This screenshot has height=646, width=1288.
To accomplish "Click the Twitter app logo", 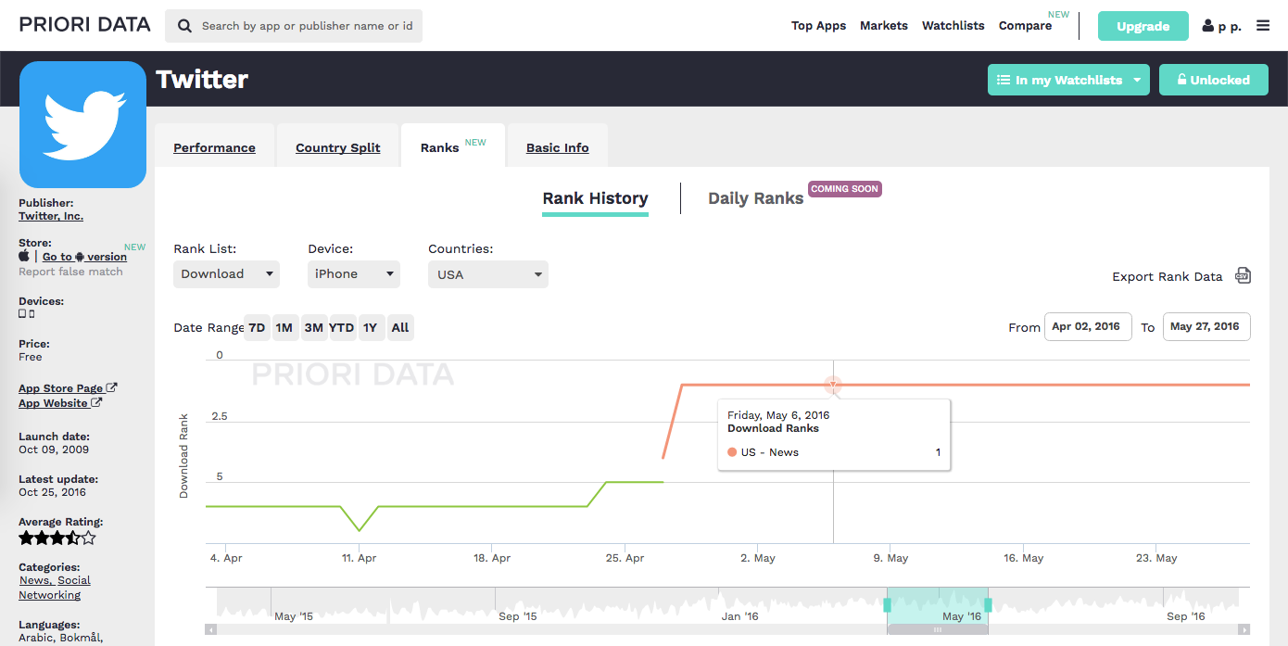I will (x=83, y=125).
